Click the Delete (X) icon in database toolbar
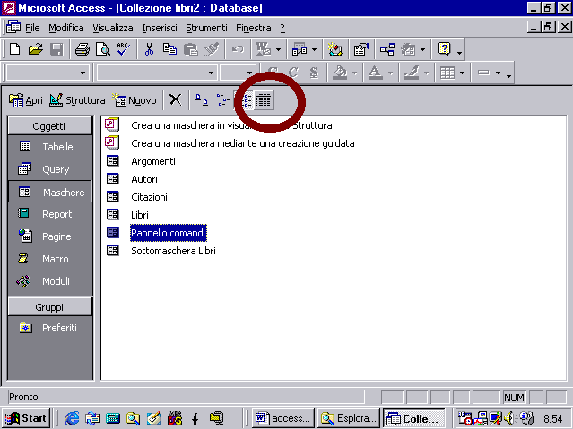The width and height of the screenshot is (573, 429). pyautogui.click(x=175, y=100)
